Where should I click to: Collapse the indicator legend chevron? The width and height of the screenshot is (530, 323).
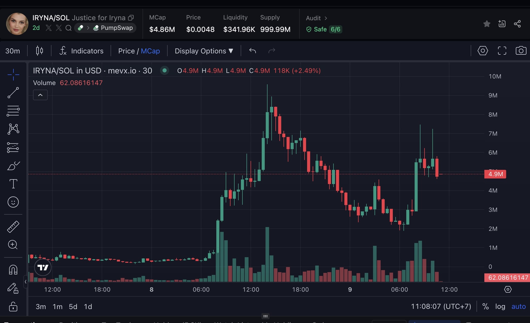point(40,95)
